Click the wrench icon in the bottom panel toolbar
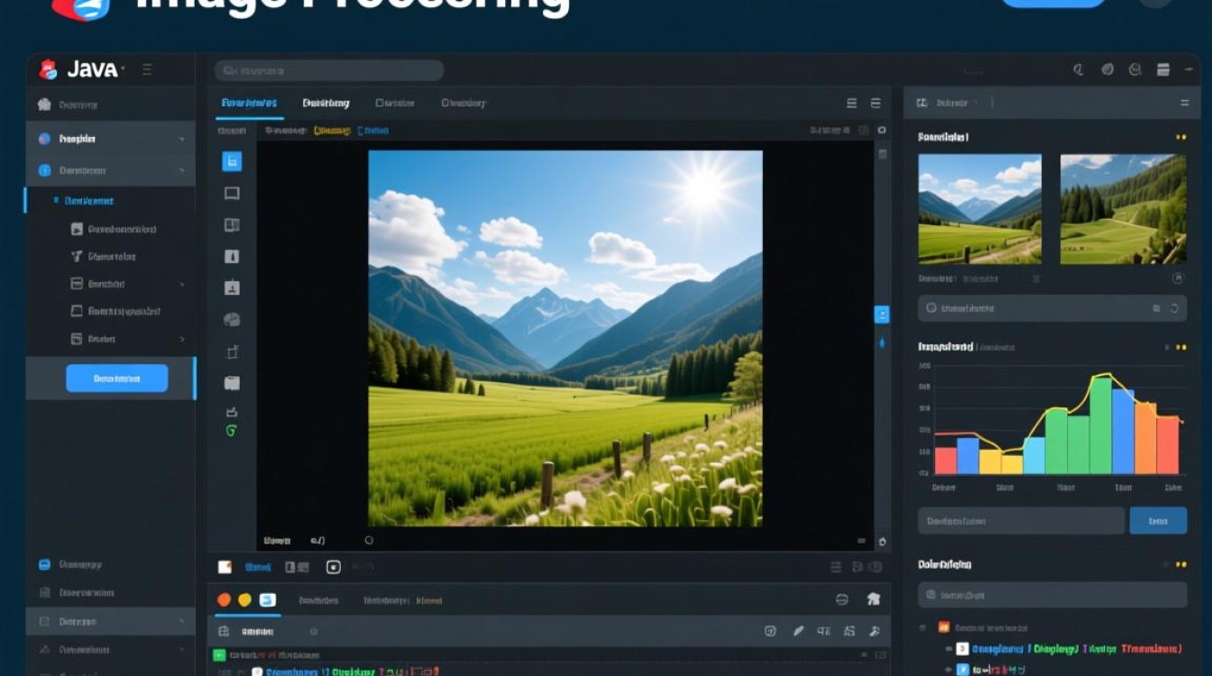The image size is (1212, 676). pyautogui.click(x=873, y=632)
